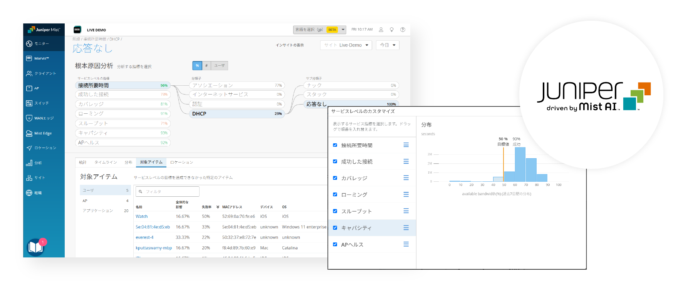Open the user account icon
The height and width of the screenshot is (292, 678).
coord(381,30)
